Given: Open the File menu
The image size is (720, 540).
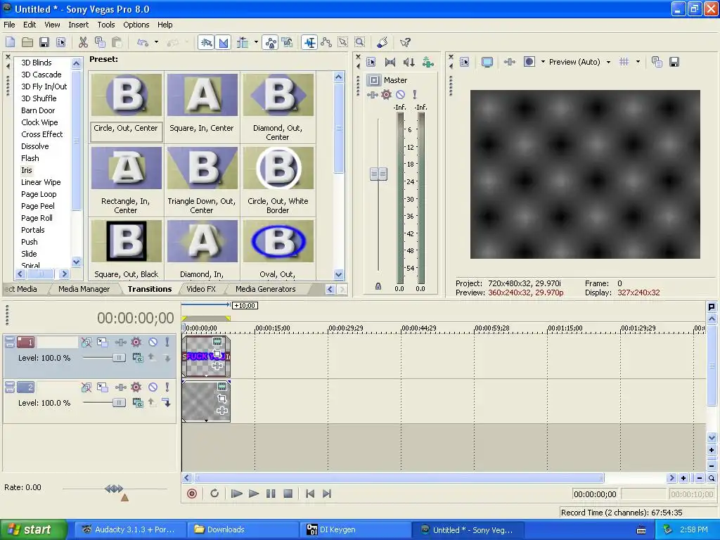Looking at the screenshot, I should point(9,25).
